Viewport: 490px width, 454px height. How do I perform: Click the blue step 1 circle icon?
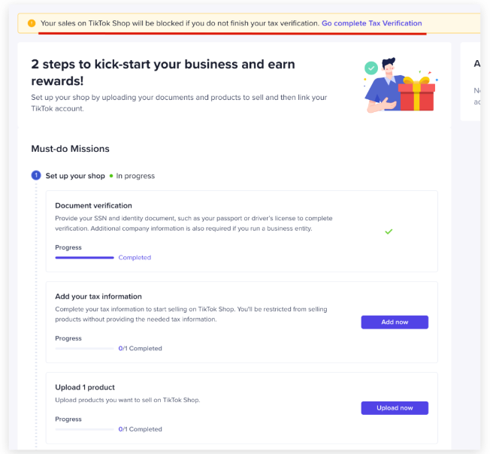(36, 176)
